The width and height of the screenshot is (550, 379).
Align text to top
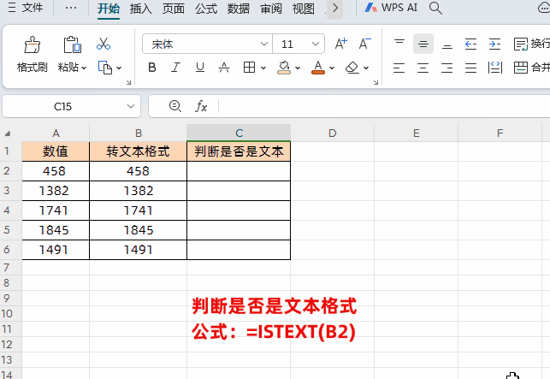(399, 44)
